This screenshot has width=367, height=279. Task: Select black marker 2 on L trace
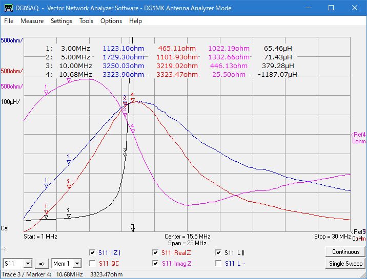pos(69,216)
